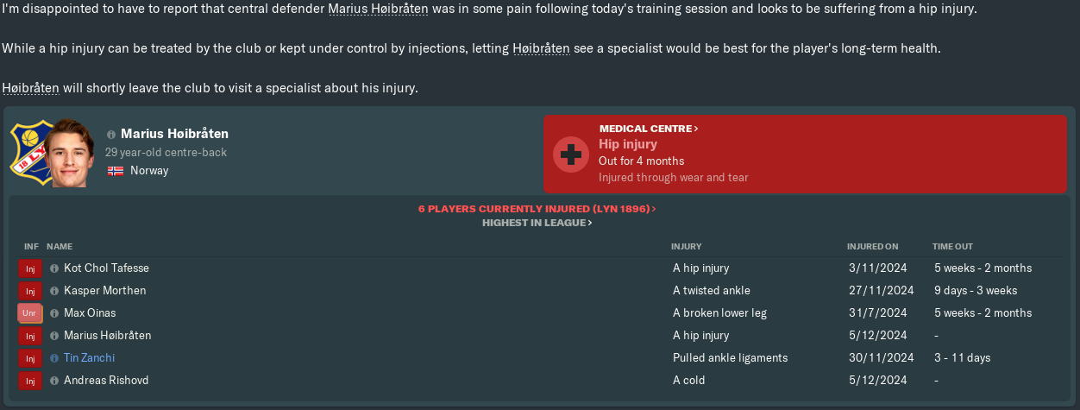The width and height of the screenshot is (1080, 410).
Task: Click Max Oinas's Unr status badge
Action: click(x=30, y=313)
